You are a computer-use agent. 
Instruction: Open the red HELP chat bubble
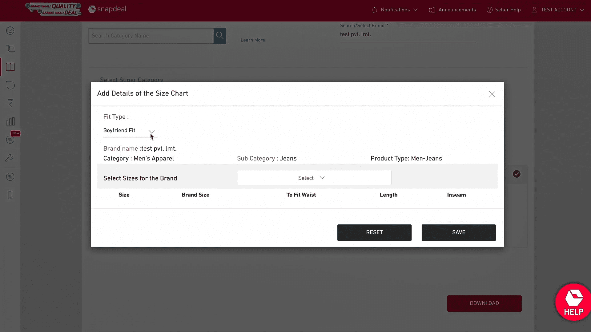[x=573, y=302]
